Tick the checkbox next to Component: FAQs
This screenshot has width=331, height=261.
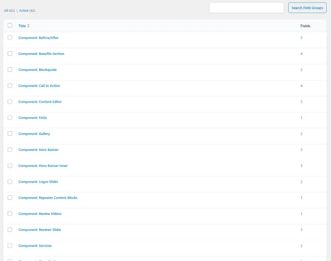(x=10, y=117)
